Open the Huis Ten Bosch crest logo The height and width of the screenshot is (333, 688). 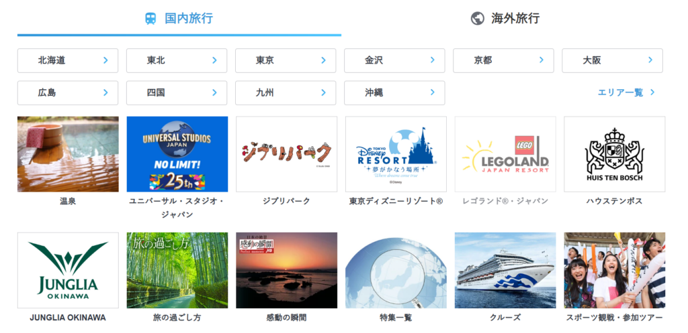click(x=614, y=154)
